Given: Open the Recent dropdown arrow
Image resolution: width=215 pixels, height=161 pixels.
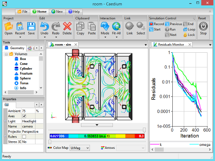Looking at the screenshot, I should coord(20,37).
